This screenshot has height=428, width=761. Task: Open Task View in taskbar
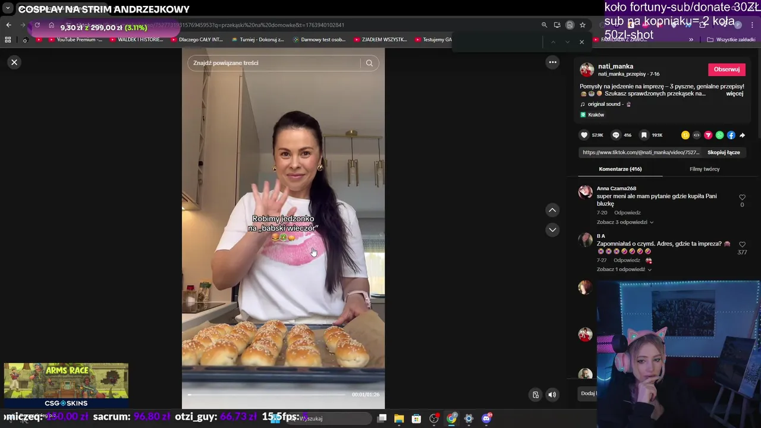click(382, 418)
